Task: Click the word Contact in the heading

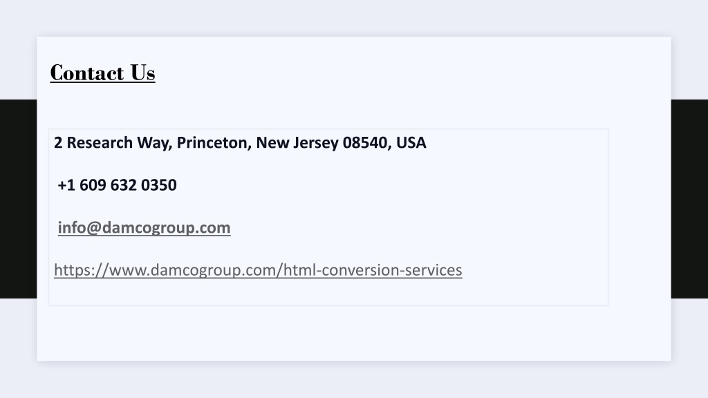Action: click(x=86, y=73)
